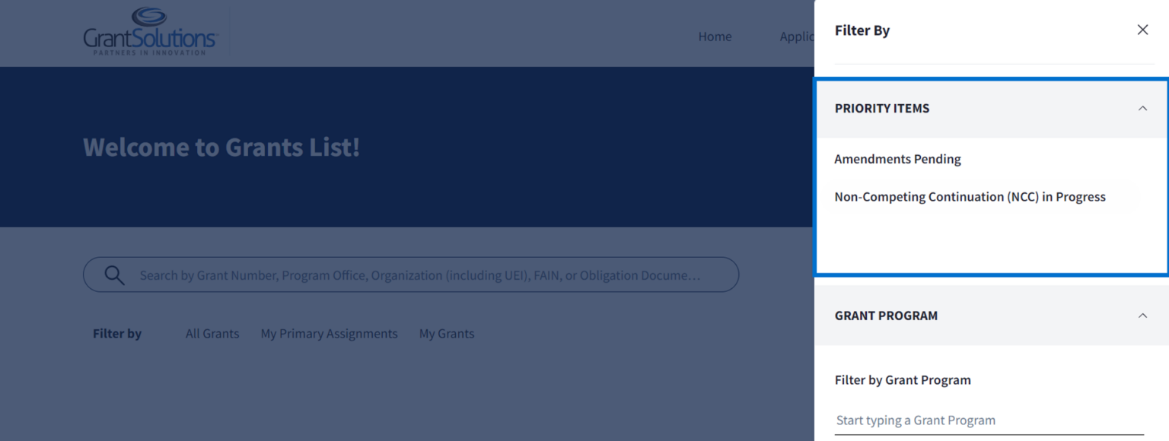The image size is (1169, 441).
Task: Switch to the All Grants filter
Action: click(x=212, y=334)
